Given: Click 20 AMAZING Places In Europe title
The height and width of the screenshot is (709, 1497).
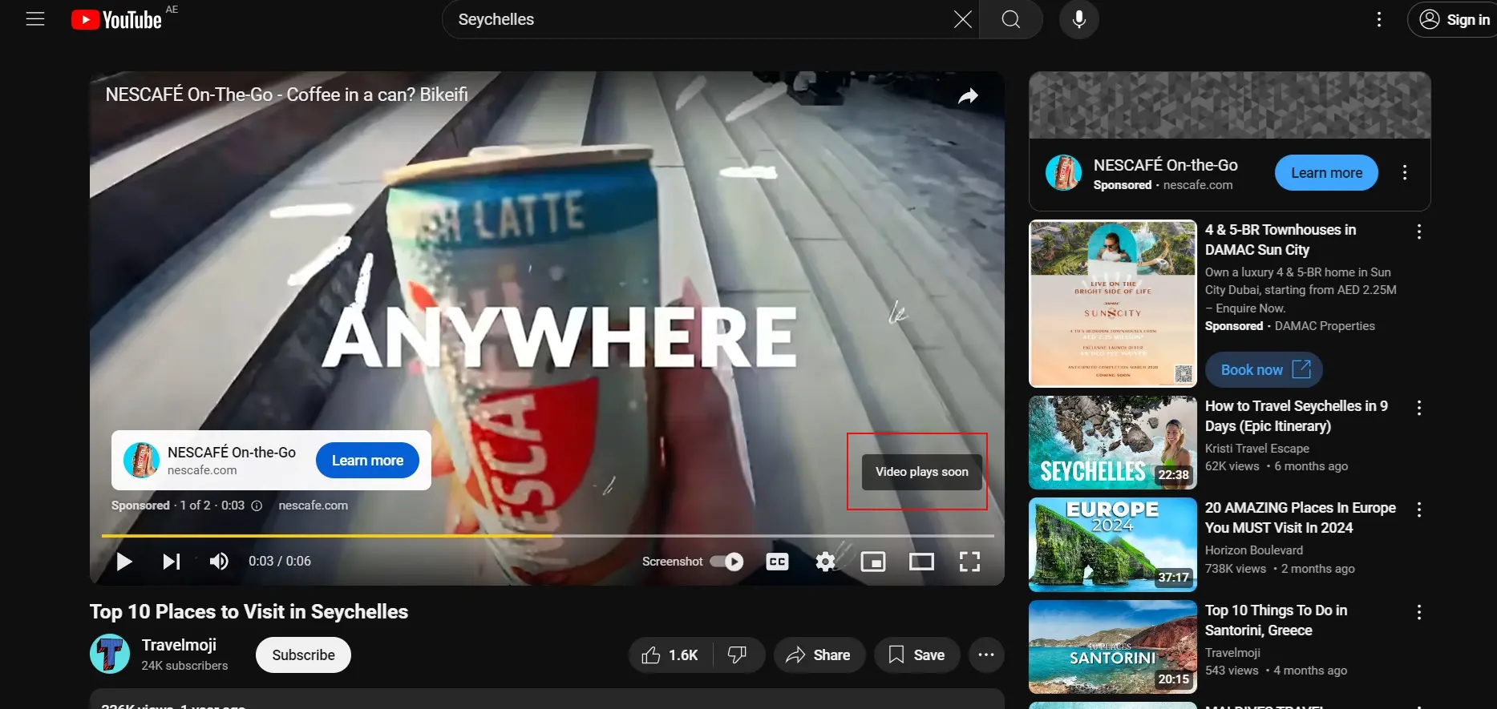Looking at the screenshot, I should coord(1300,518).
